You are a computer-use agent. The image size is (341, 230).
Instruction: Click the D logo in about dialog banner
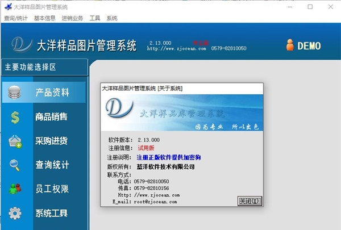pos(119,108)
